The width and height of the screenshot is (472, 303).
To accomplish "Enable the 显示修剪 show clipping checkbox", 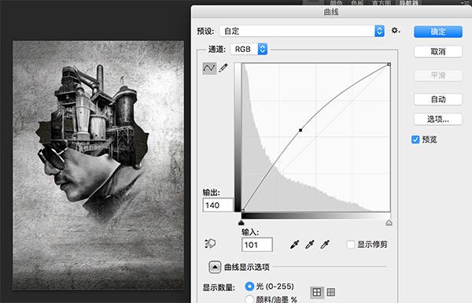I will [351, 244].
